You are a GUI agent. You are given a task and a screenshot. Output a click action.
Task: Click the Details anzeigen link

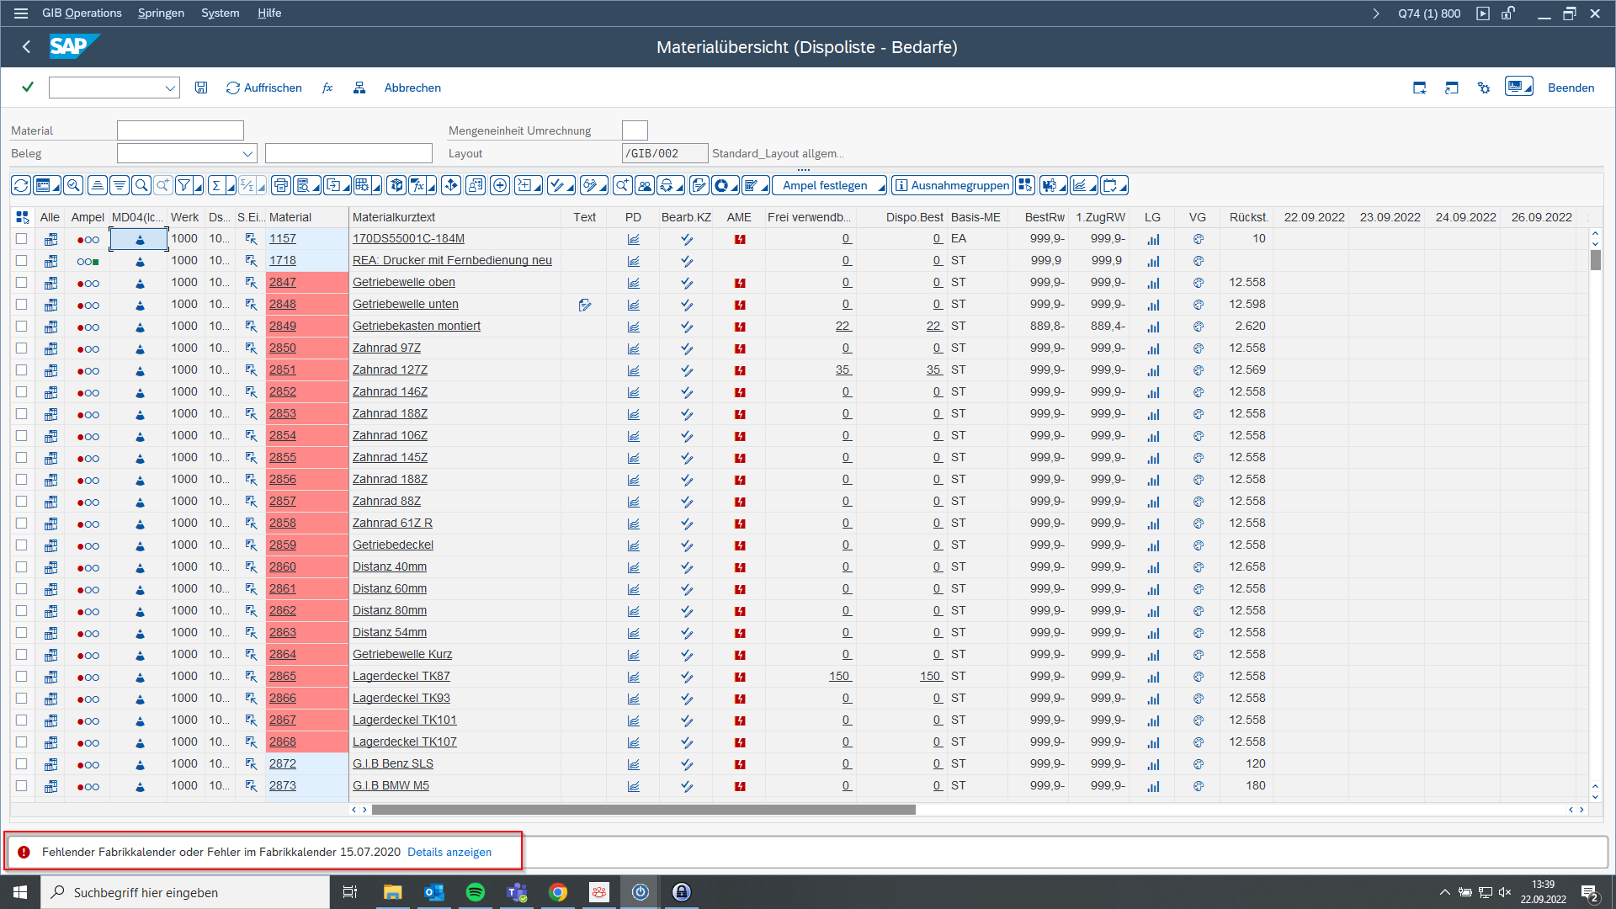pos(449,852)
